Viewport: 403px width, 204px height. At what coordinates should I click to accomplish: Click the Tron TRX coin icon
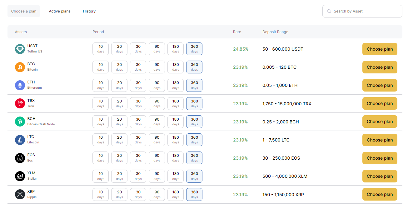(x=20, y=103)
